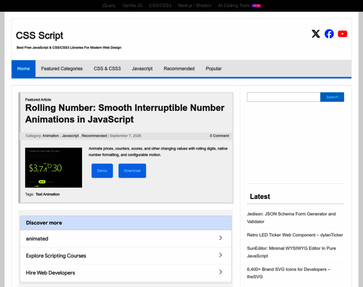The image size is (363, 287).
Task: Go to the Popular navigation item
Action: click(x=214, y=68)
